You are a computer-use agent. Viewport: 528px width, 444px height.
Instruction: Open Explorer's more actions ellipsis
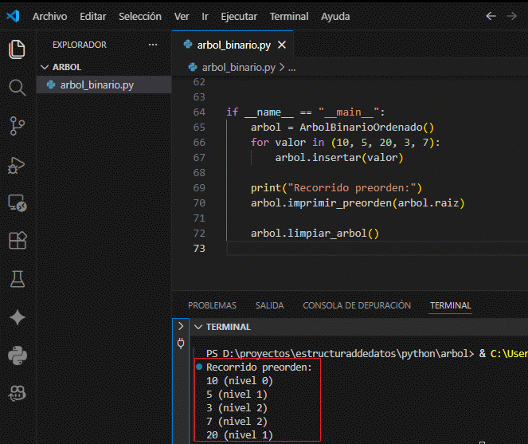[153, 45]
